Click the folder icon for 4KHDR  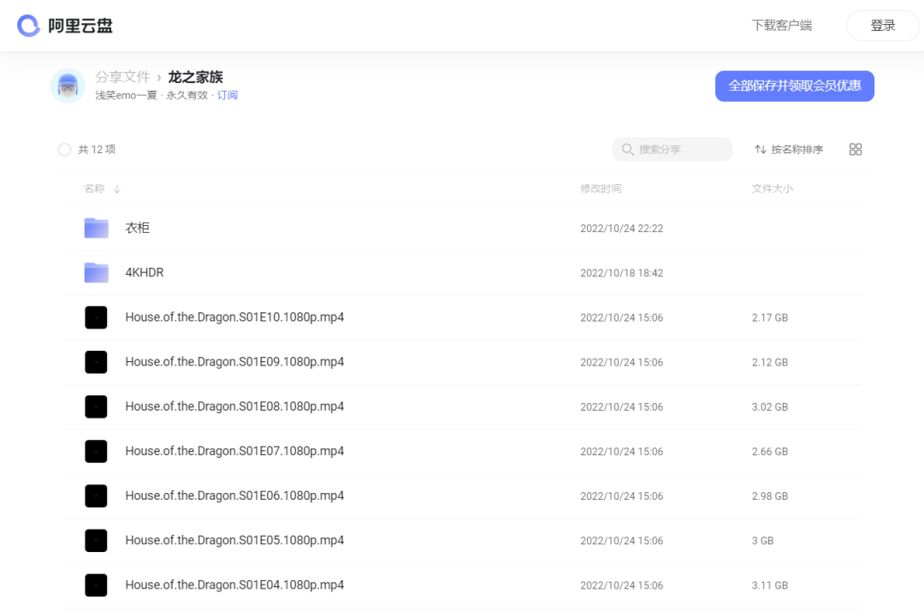tap(96, 273)
